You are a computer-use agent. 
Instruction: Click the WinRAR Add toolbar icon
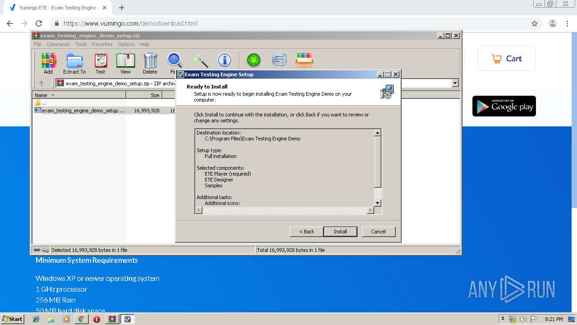pos(48,63)
